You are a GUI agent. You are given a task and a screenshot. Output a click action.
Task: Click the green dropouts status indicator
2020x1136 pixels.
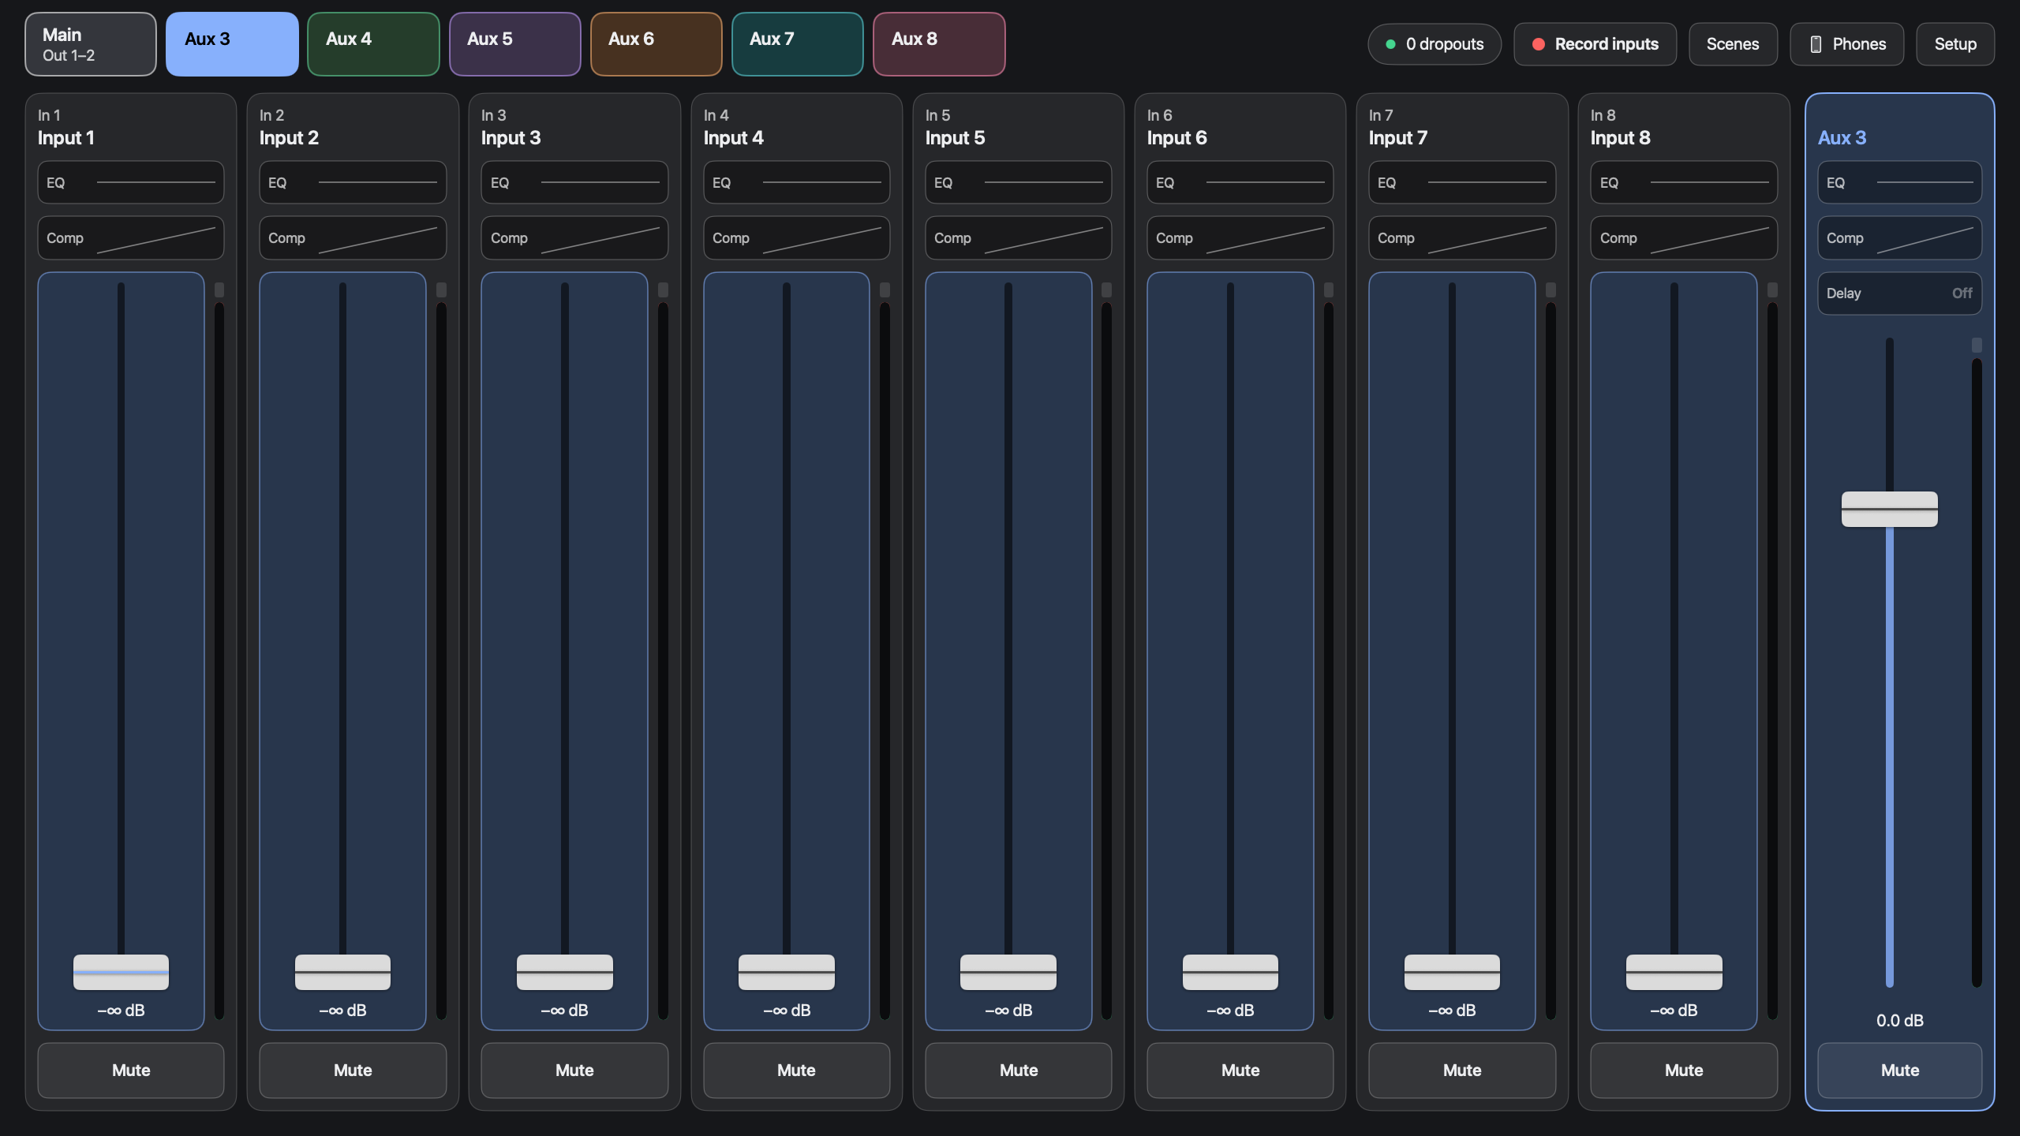[1390, 44]
